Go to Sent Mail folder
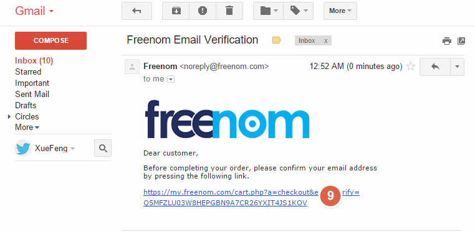This screenshot has height=232, width=475. (x=32, y=95)
